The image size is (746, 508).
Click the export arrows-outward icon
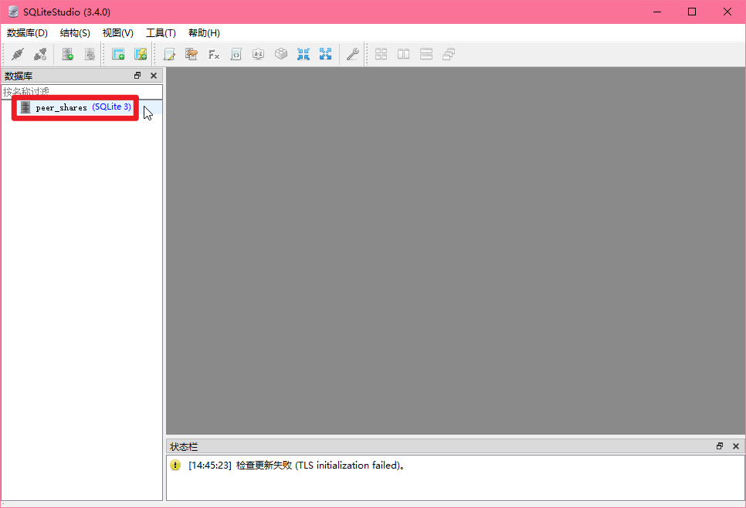click(x=325, y=54)
